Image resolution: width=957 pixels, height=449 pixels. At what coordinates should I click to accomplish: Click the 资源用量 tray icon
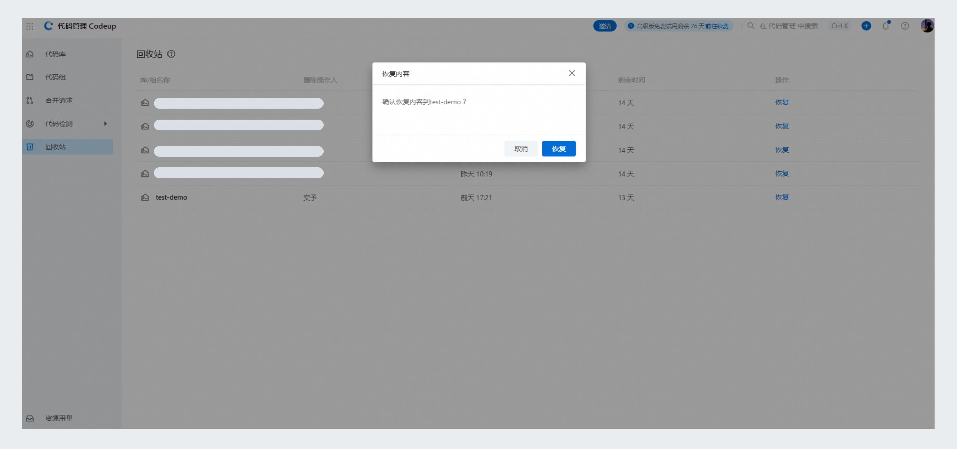[x=30, y=418]
